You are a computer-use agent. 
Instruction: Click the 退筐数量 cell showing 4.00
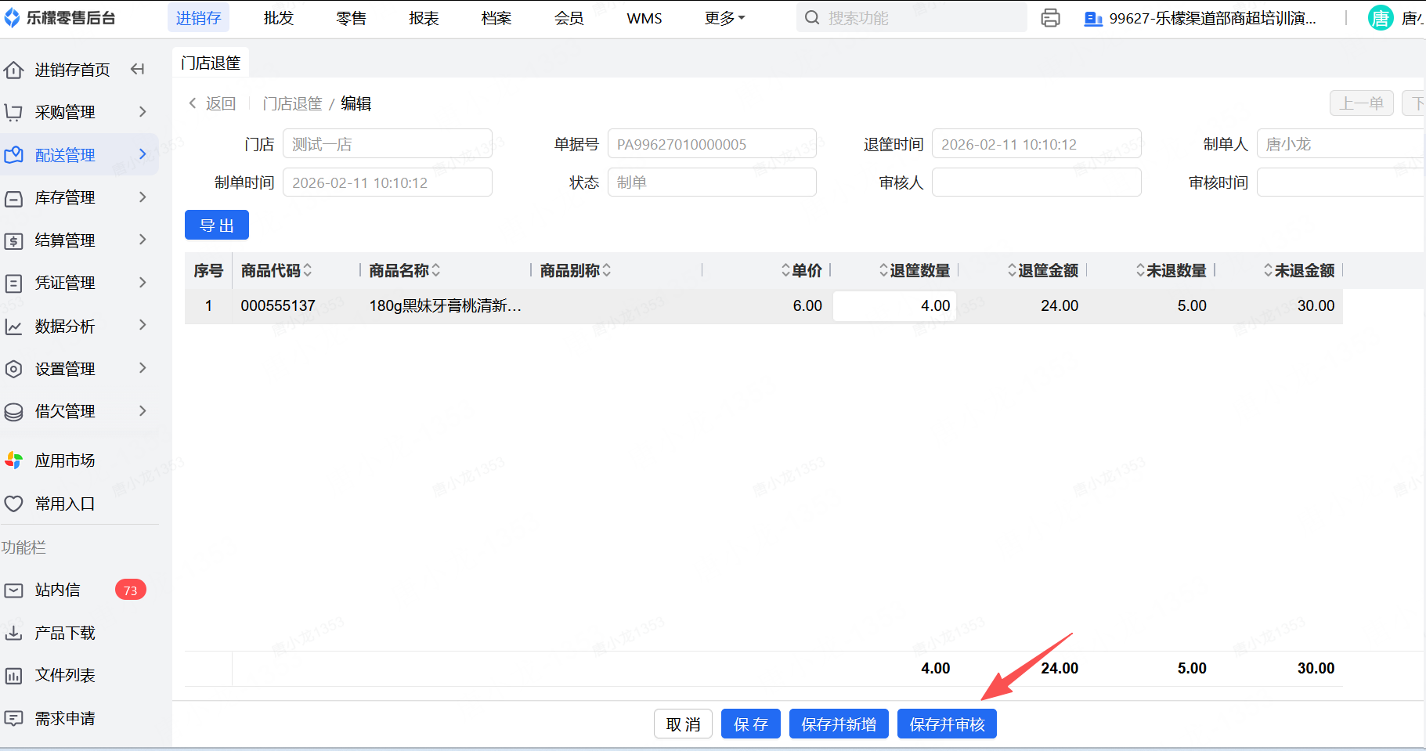click(x=895, y=306)
